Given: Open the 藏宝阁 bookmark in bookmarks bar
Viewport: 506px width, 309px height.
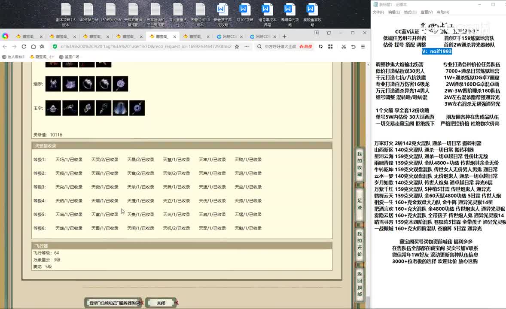Looking at the screenshot, I should (41, 57).
